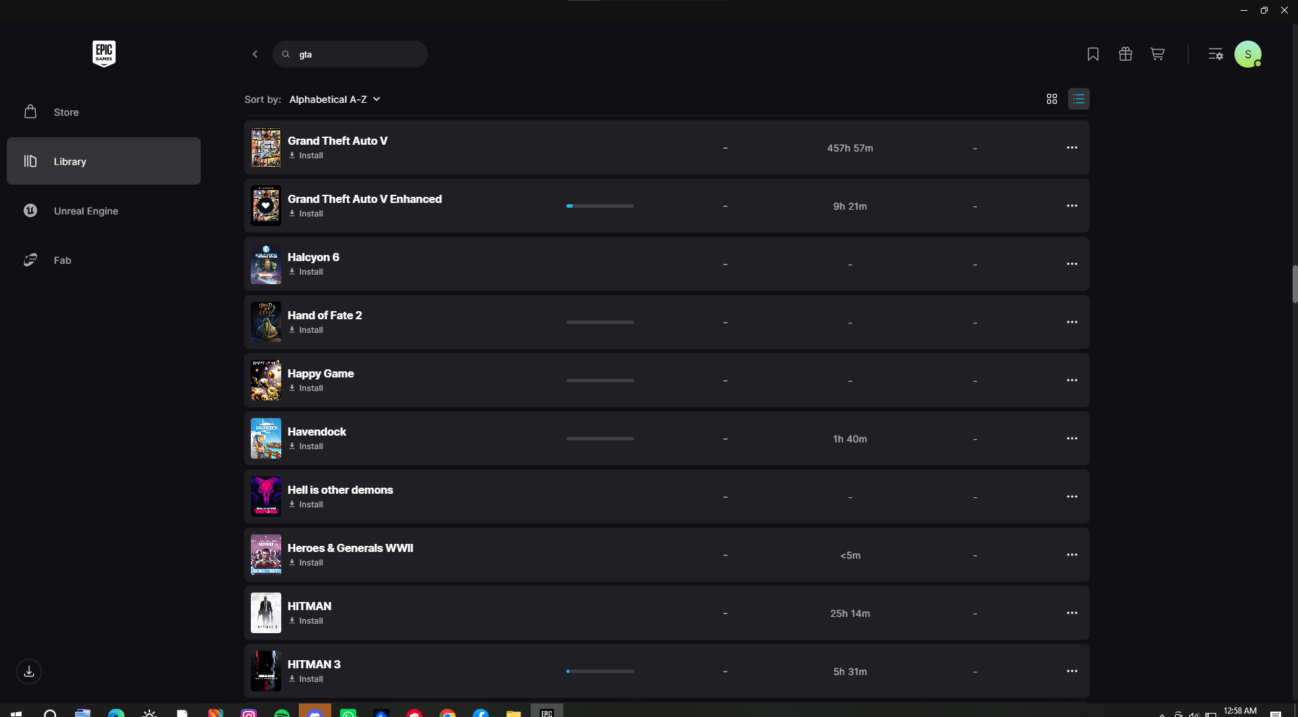Select the Grand Theft Auto V title

coord(337,141)
